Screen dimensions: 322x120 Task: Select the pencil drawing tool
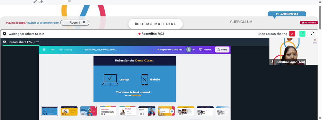(x=35, y=2)
